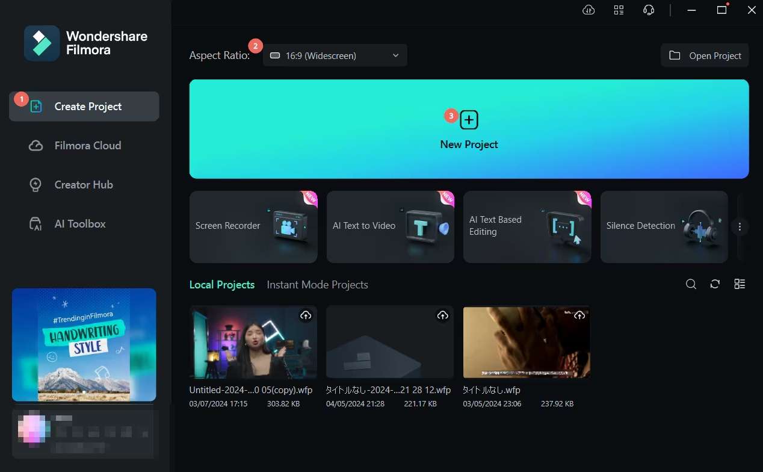The width and height of the screenshot is (763, 472).
Task: Upload the タイトルなし.wfp project to cloud
Action: 579,315
